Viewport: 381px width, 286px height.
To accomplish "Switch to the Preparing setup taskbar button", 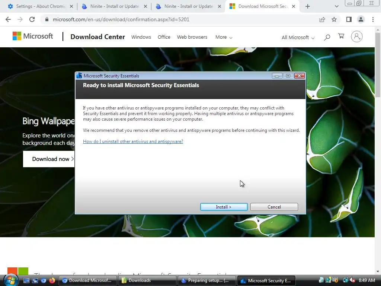I will point(207,280).
